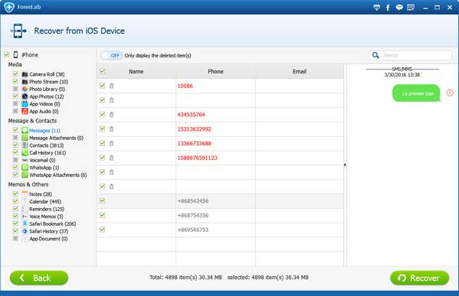The image size is (459, 296).
Task: Select WhatsApp Attachments (6) category
Action: [58, 175]
